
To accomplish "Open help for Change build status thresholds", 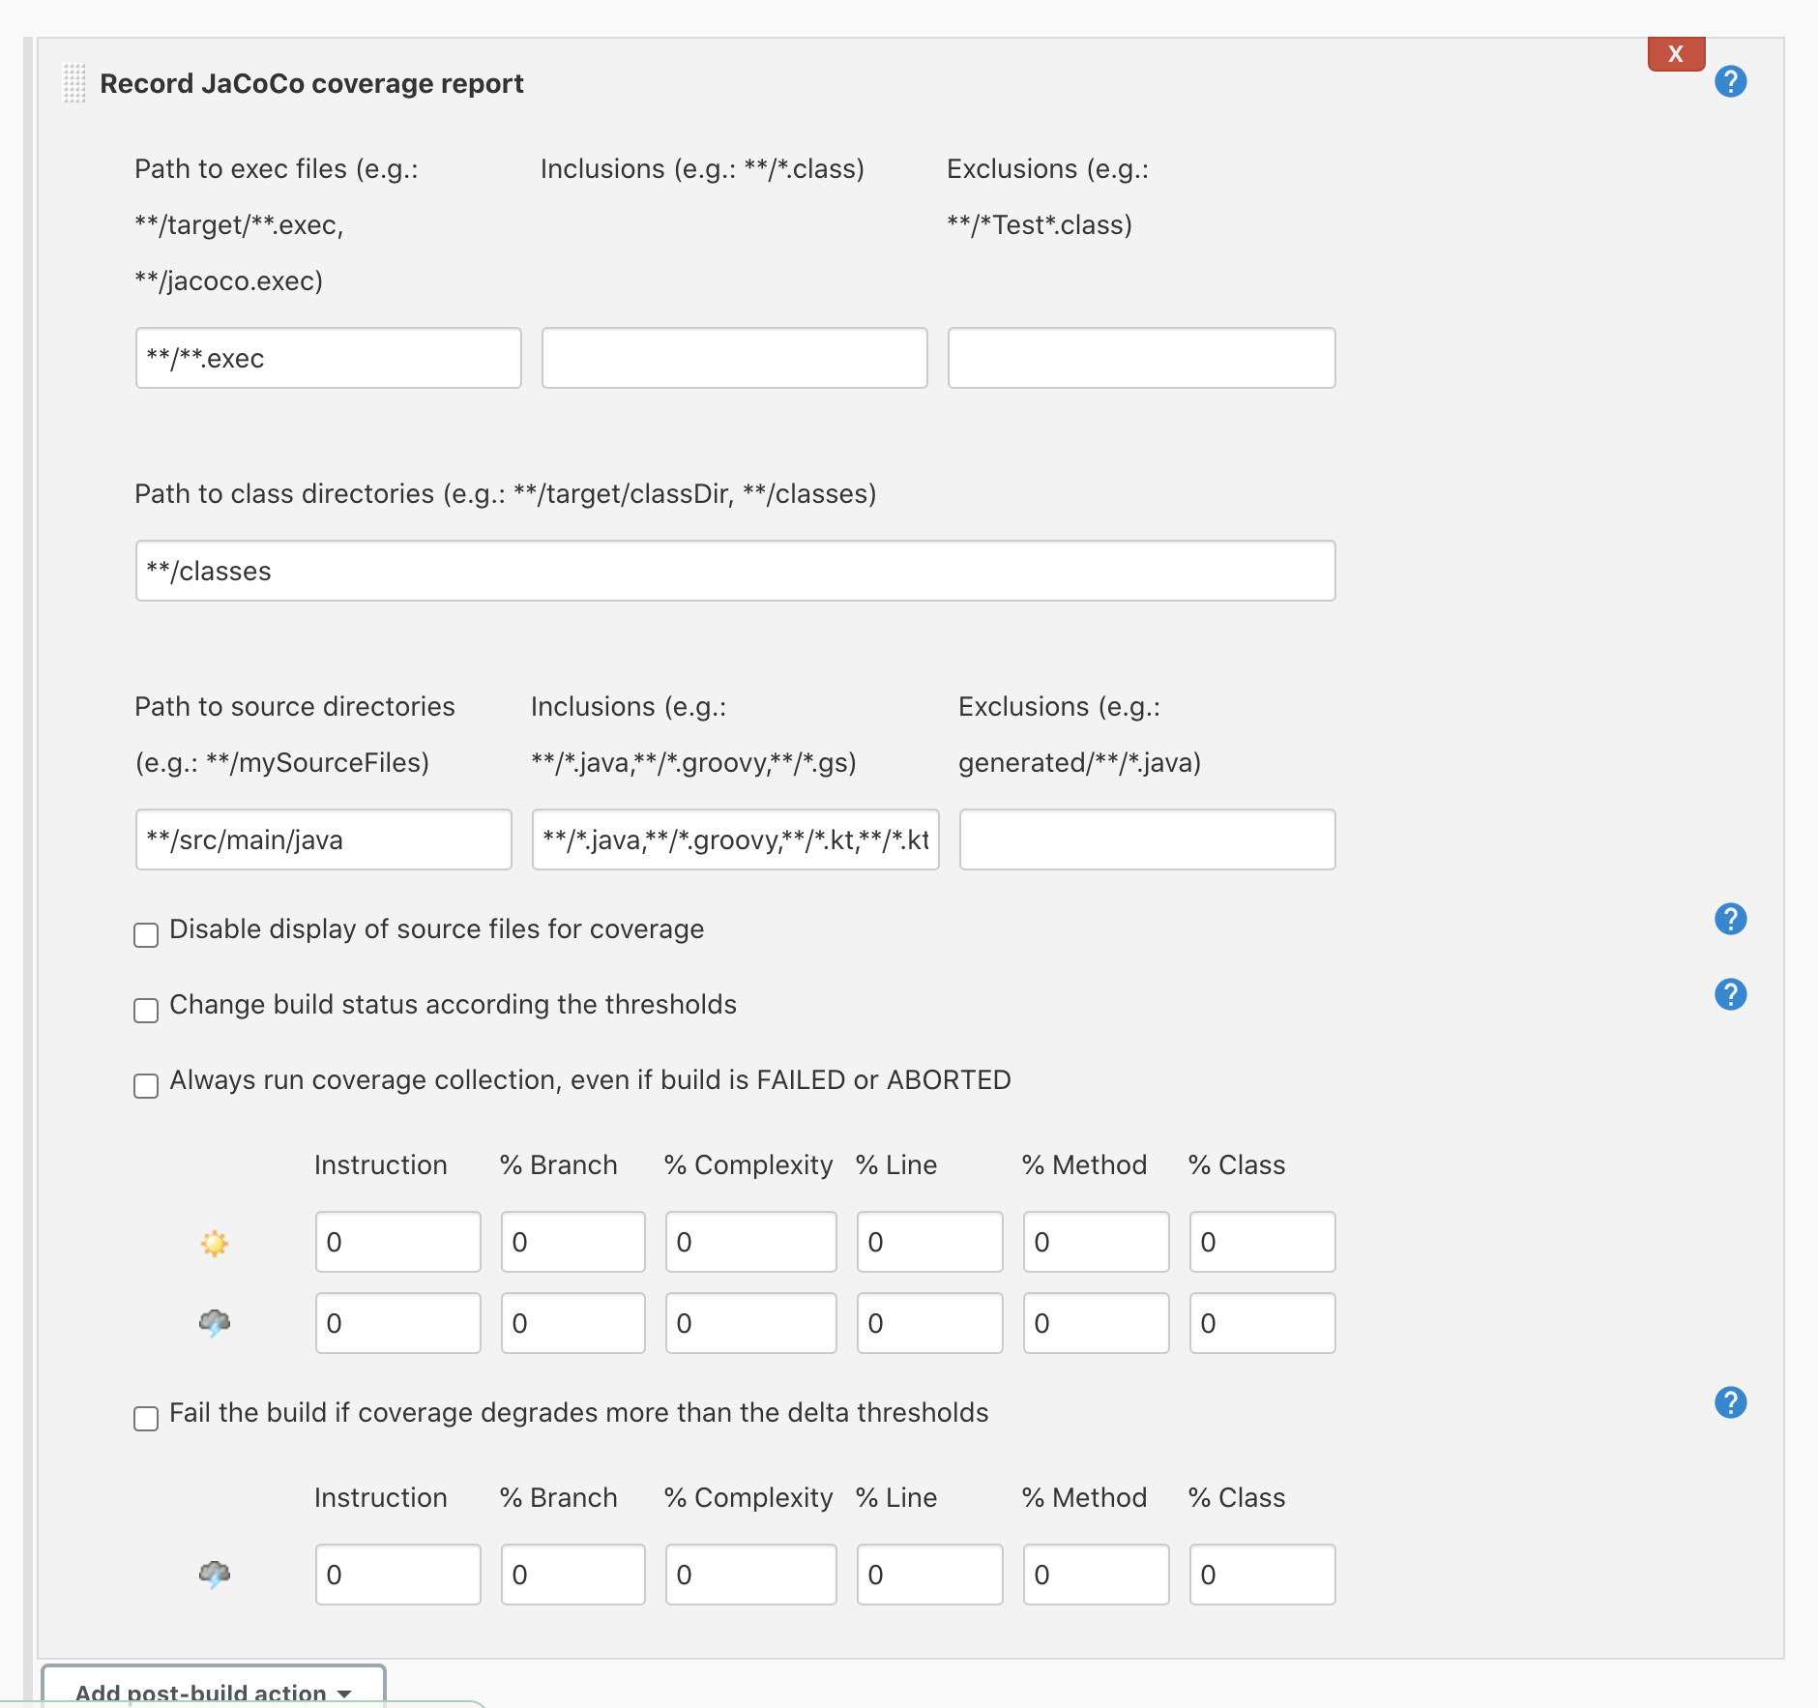I will [1730, 994].
